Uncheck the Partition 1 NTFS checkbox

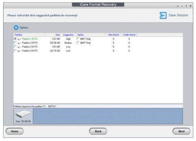tap(15, 39)
